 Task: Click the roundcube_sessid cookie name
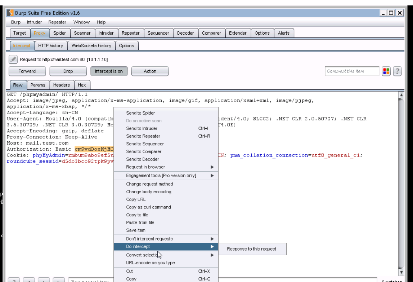[x=33, y=162]
